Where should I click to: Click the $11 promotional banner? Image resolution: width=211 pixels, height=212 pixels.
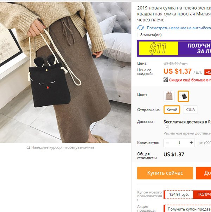174,48
